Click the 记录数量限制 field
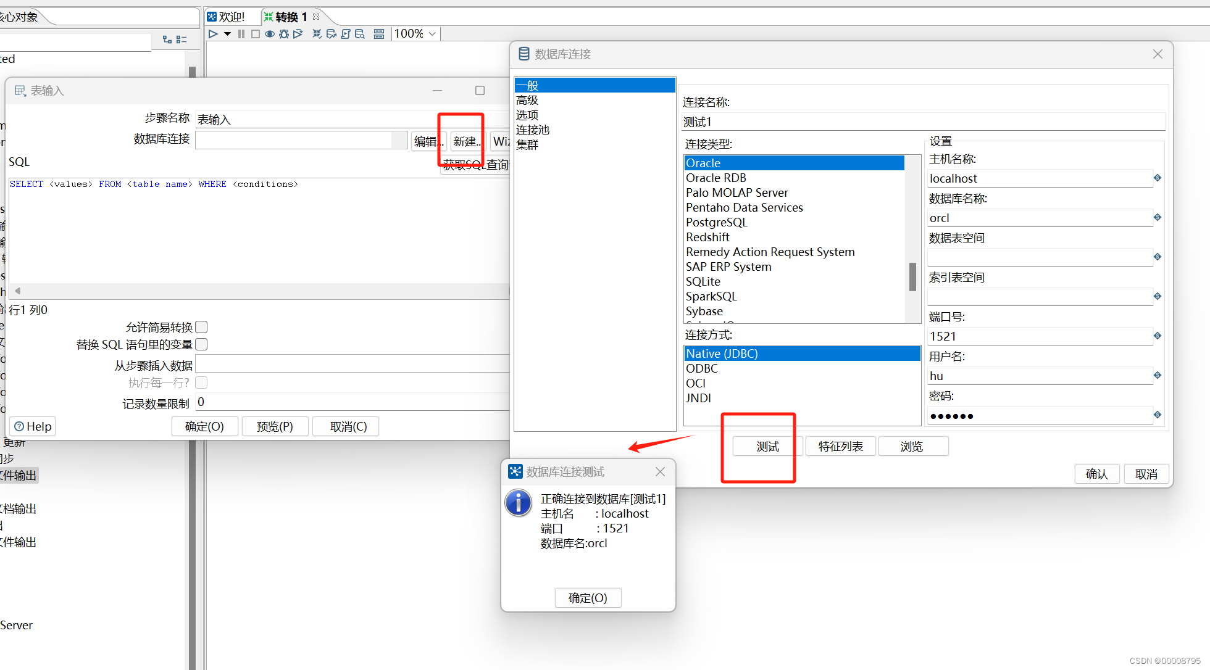The image size is (1210, 670). [352, 402]
